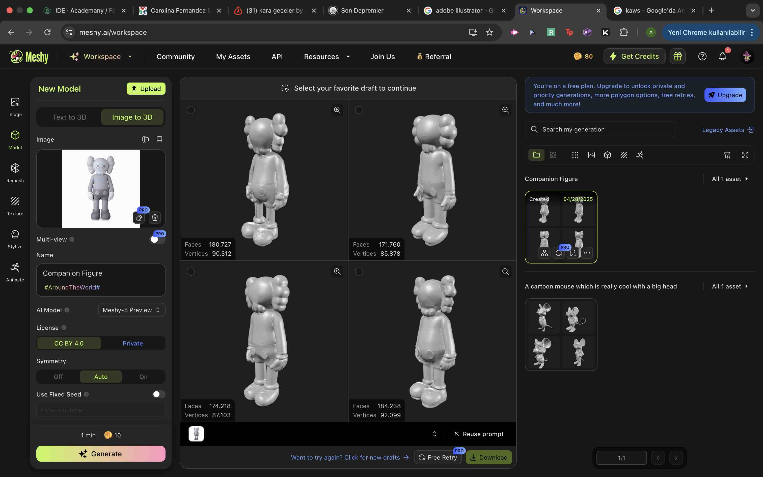Open the asset filter funnel icon
This screenshot has height=477, width=763.
pyautogui.click(x=727, y=155)
